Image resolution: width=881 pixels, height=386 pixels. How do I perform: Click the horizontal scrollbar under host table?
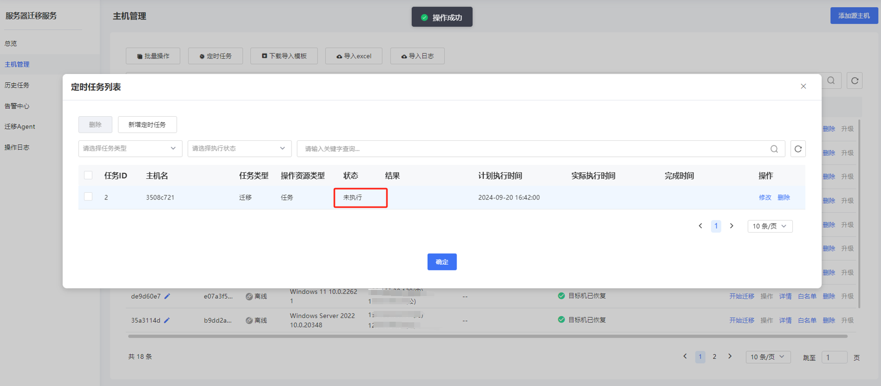pyautogui.click(x=488, y=336)
